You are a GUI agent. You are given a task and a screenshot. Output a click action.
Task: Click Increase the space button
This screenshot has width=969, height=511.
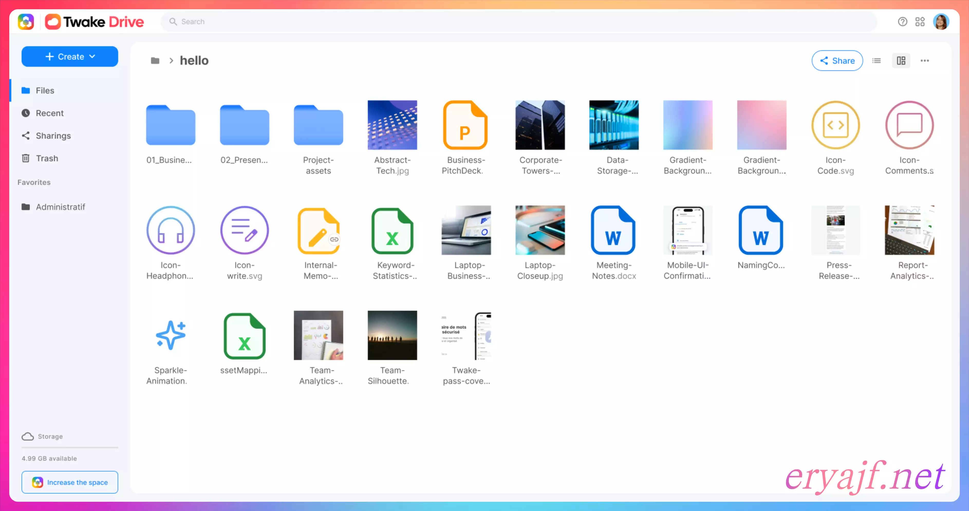pyautogui.click(x=70, y=482)
